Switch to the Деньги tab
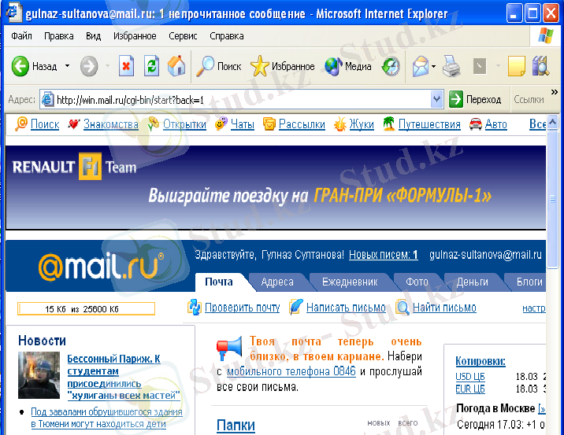 pyautogui.click(x=472, y=282)
